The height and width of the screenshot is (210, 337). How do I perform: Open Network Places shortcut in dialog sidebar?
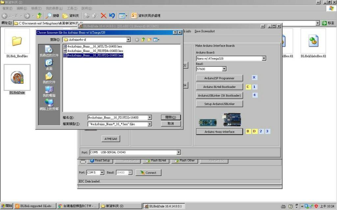coord(49,105)
